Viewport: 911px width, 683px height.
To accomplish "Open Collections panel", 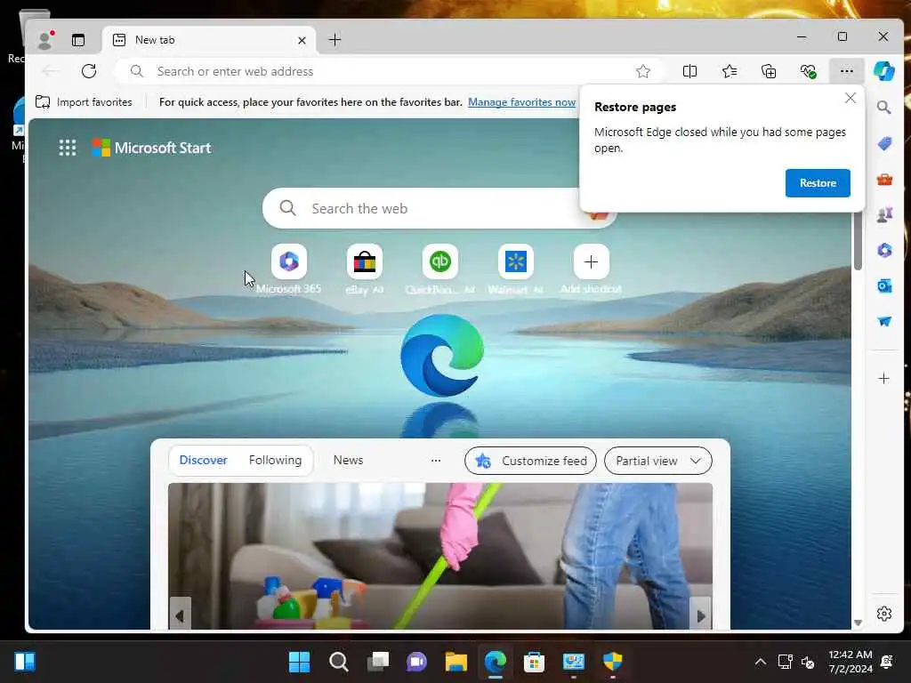I will tap(769, 71).
